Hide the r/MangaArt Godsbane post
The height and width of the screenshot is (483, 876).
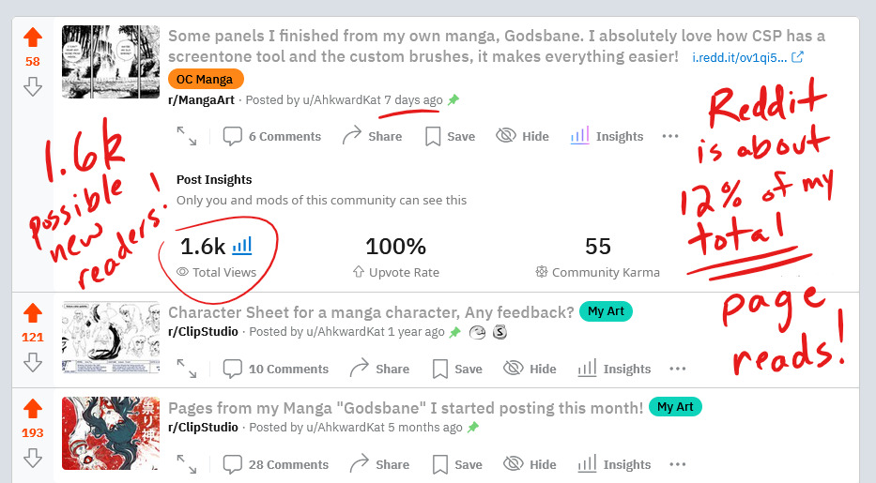click(x=522, y=136)
